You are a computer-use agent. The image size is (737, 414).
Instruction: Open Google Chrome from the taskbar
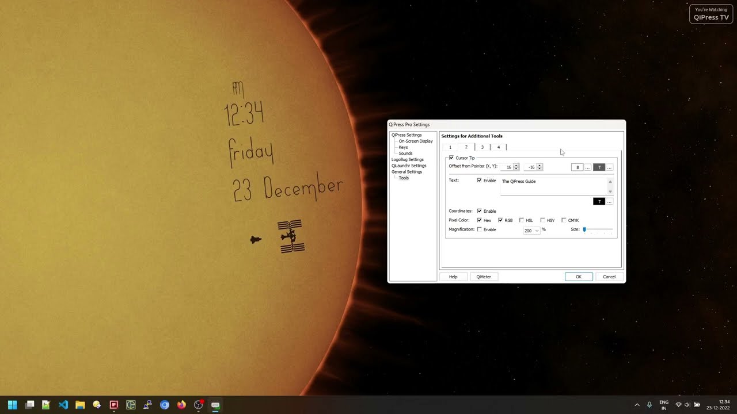[165, 405]
